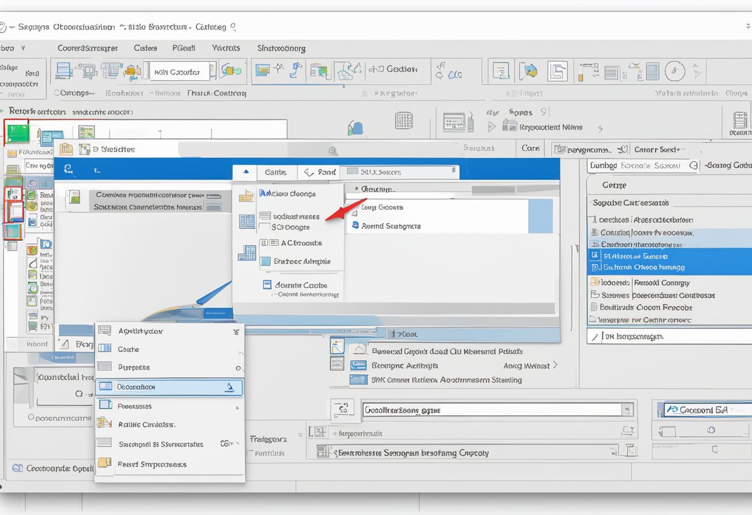Click the round clock icon in the ribbon
Image resolution: width=752 pixels, height=515 pixels.
(x=675, y=71)
